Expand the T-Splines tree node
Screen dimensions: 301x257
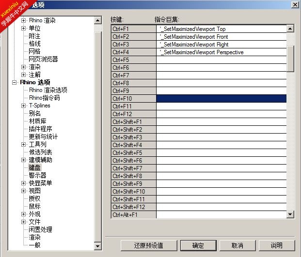pyautogui.click(x=23, y=106)
